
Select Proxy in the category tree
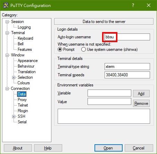coord(22,100)
